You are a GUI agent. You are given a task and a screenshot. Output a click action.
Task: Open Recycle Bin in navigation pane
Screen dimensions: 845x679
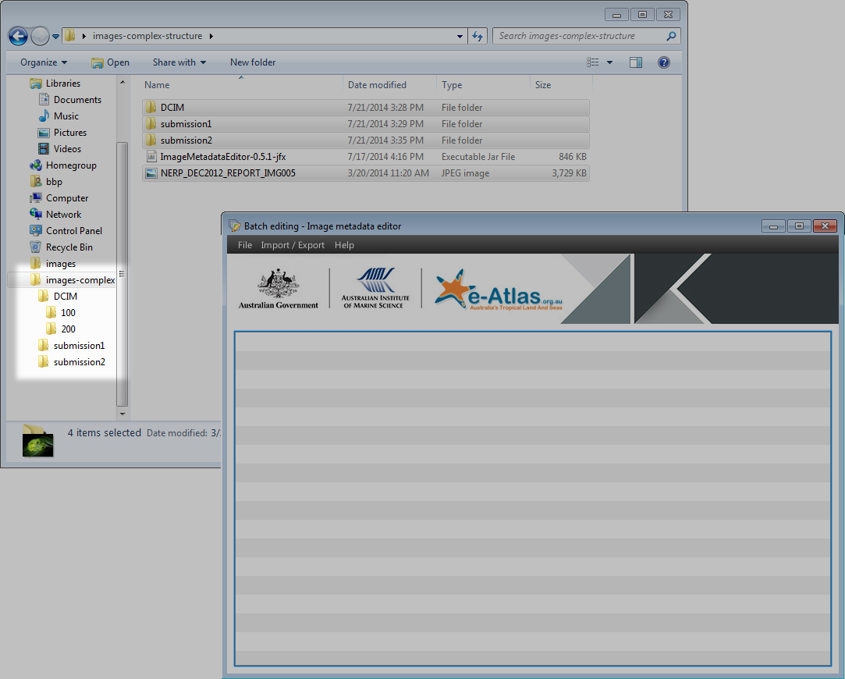tap(62, 247)
